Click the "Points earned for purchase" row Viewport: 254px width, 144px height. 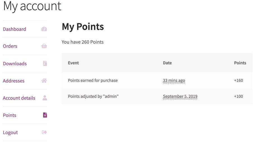(93, 80)
